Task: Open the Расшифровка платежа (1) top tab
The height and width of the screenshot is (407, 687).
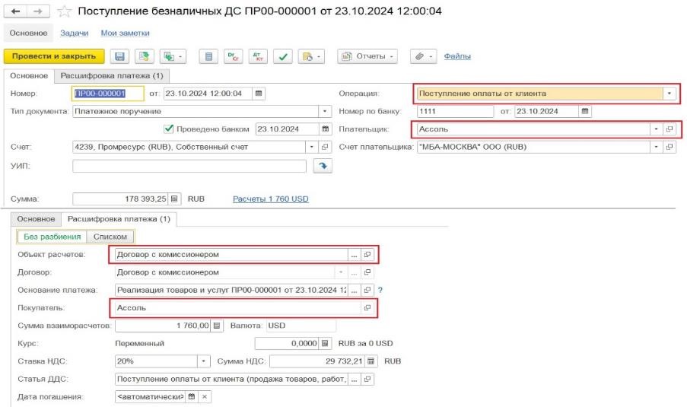Action: coord(111,76)
